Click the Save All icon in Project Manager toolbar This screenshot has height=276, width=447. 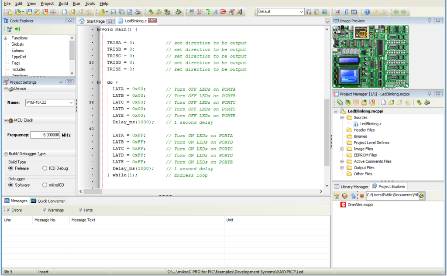tap(340, 102)
